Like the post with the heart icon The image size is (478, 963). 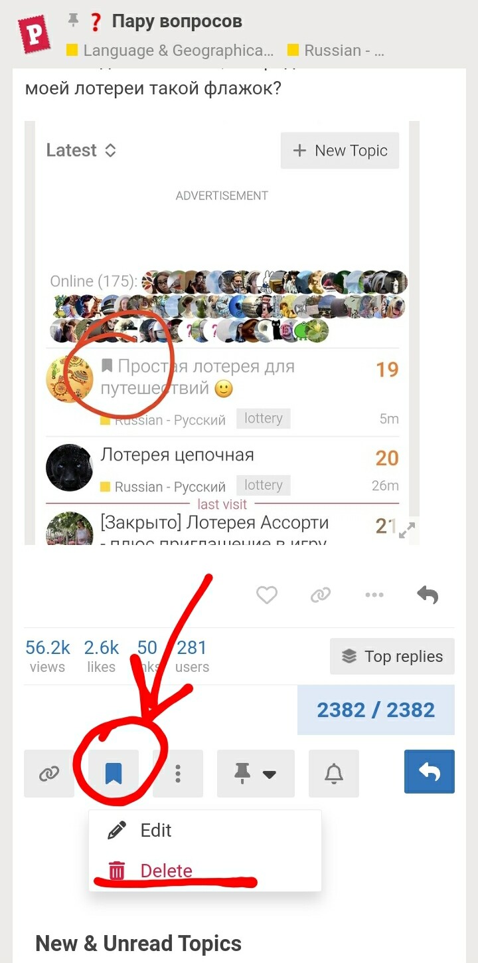267,595
